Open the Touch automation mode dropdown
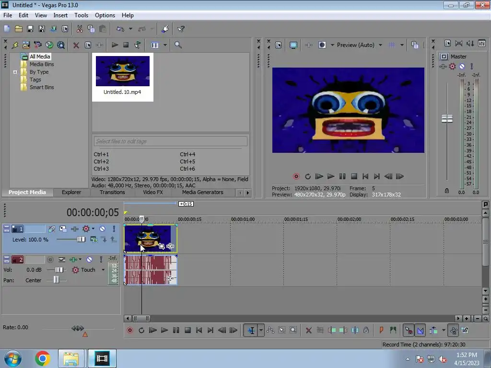Screen dimensions: 491x368 tap(103, 270)
